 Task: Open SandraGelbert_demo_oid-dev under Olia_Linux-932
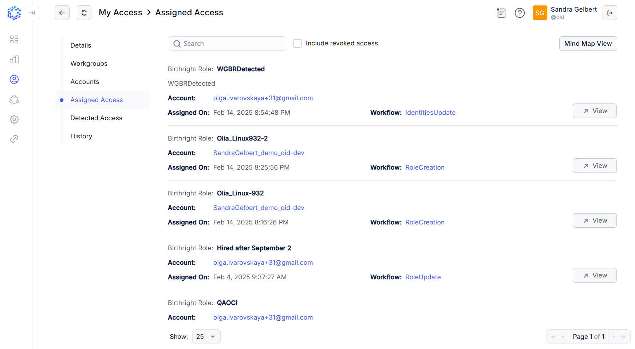tap(259, 208)
